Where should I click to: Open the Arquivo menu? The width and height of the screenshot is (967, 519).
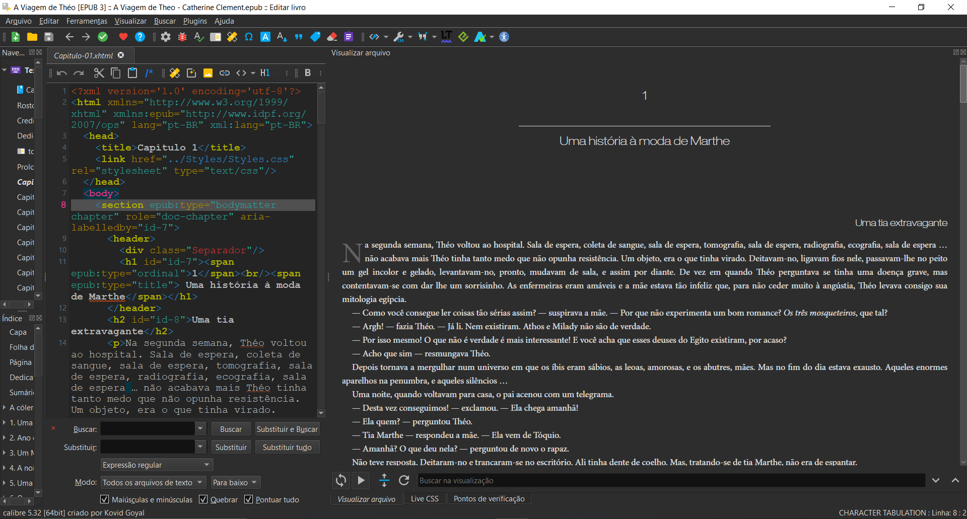[19, 21]
